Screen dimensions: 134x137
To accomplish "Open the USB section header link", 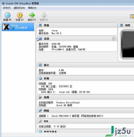I will pos(46,121).
